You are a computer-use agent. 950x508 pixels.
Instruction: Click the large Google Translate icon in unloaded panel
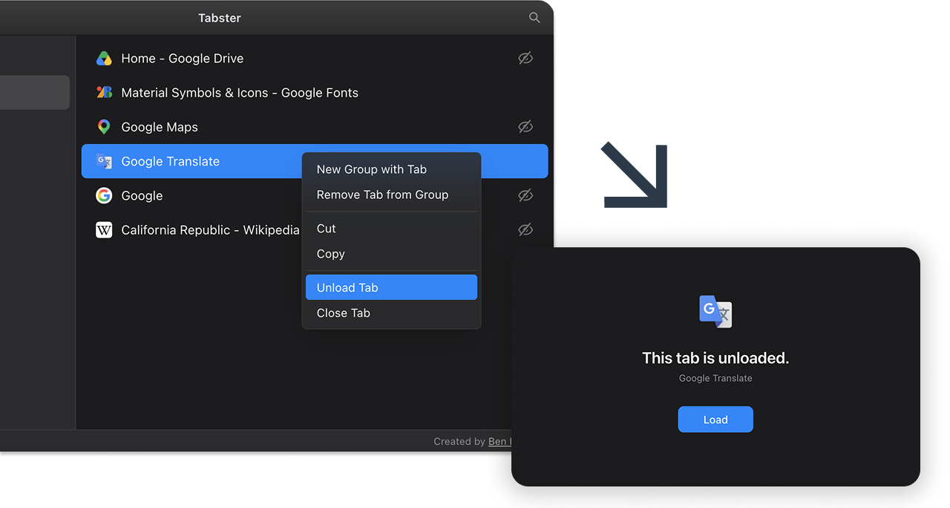[x=715, y=312]
